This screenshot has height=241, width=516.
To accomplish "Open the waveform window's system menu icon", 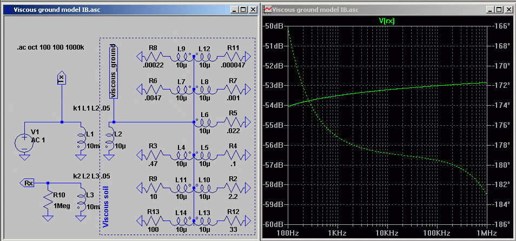I will click(267, 10).
